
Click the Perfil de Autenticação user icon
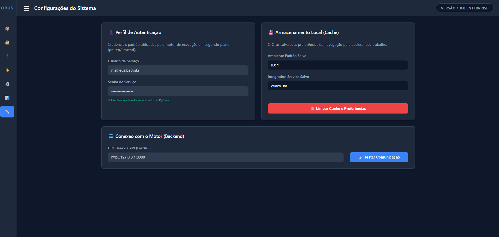pyautogui.click(x=111, y=32)
